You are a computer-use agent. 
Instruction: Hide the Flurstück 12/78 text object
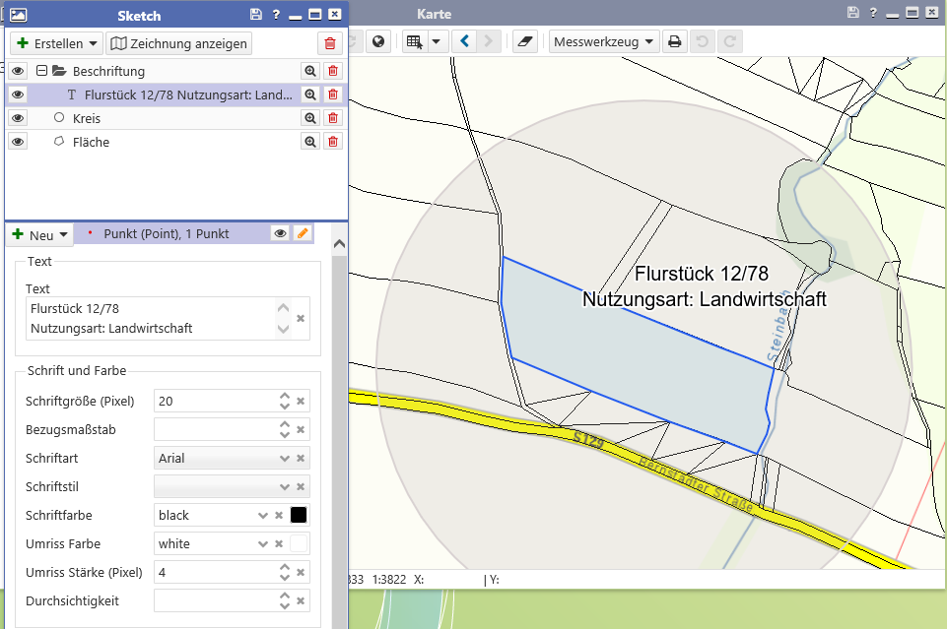pos(18,94)
